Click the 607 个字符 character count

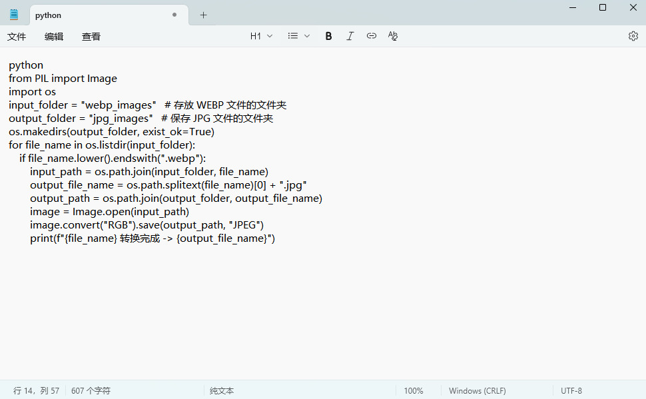[x=91, y=390]
